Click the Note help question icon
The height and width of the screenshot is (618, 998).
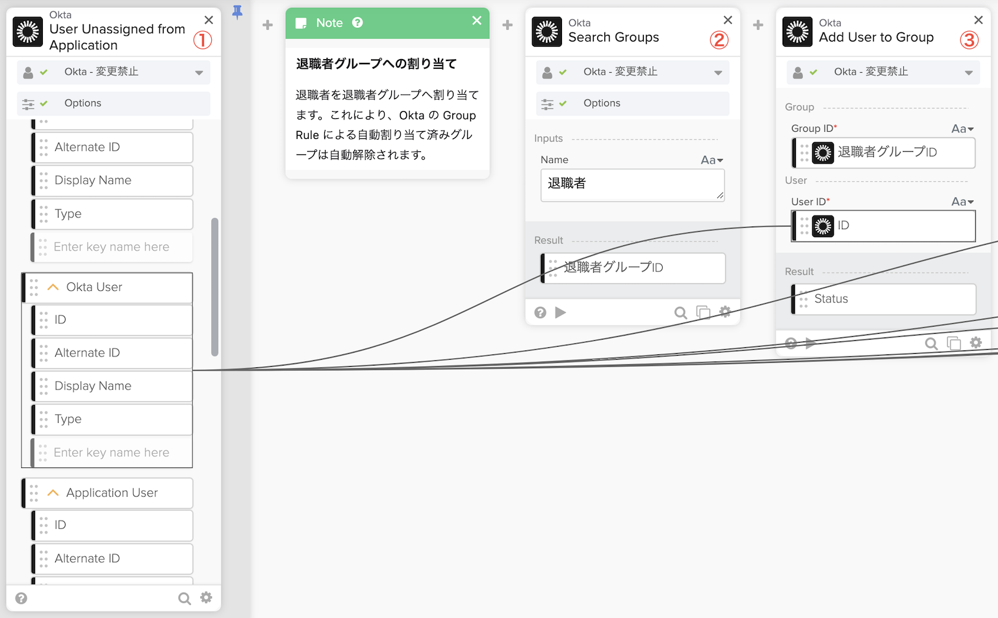click(x=357, y=23)
